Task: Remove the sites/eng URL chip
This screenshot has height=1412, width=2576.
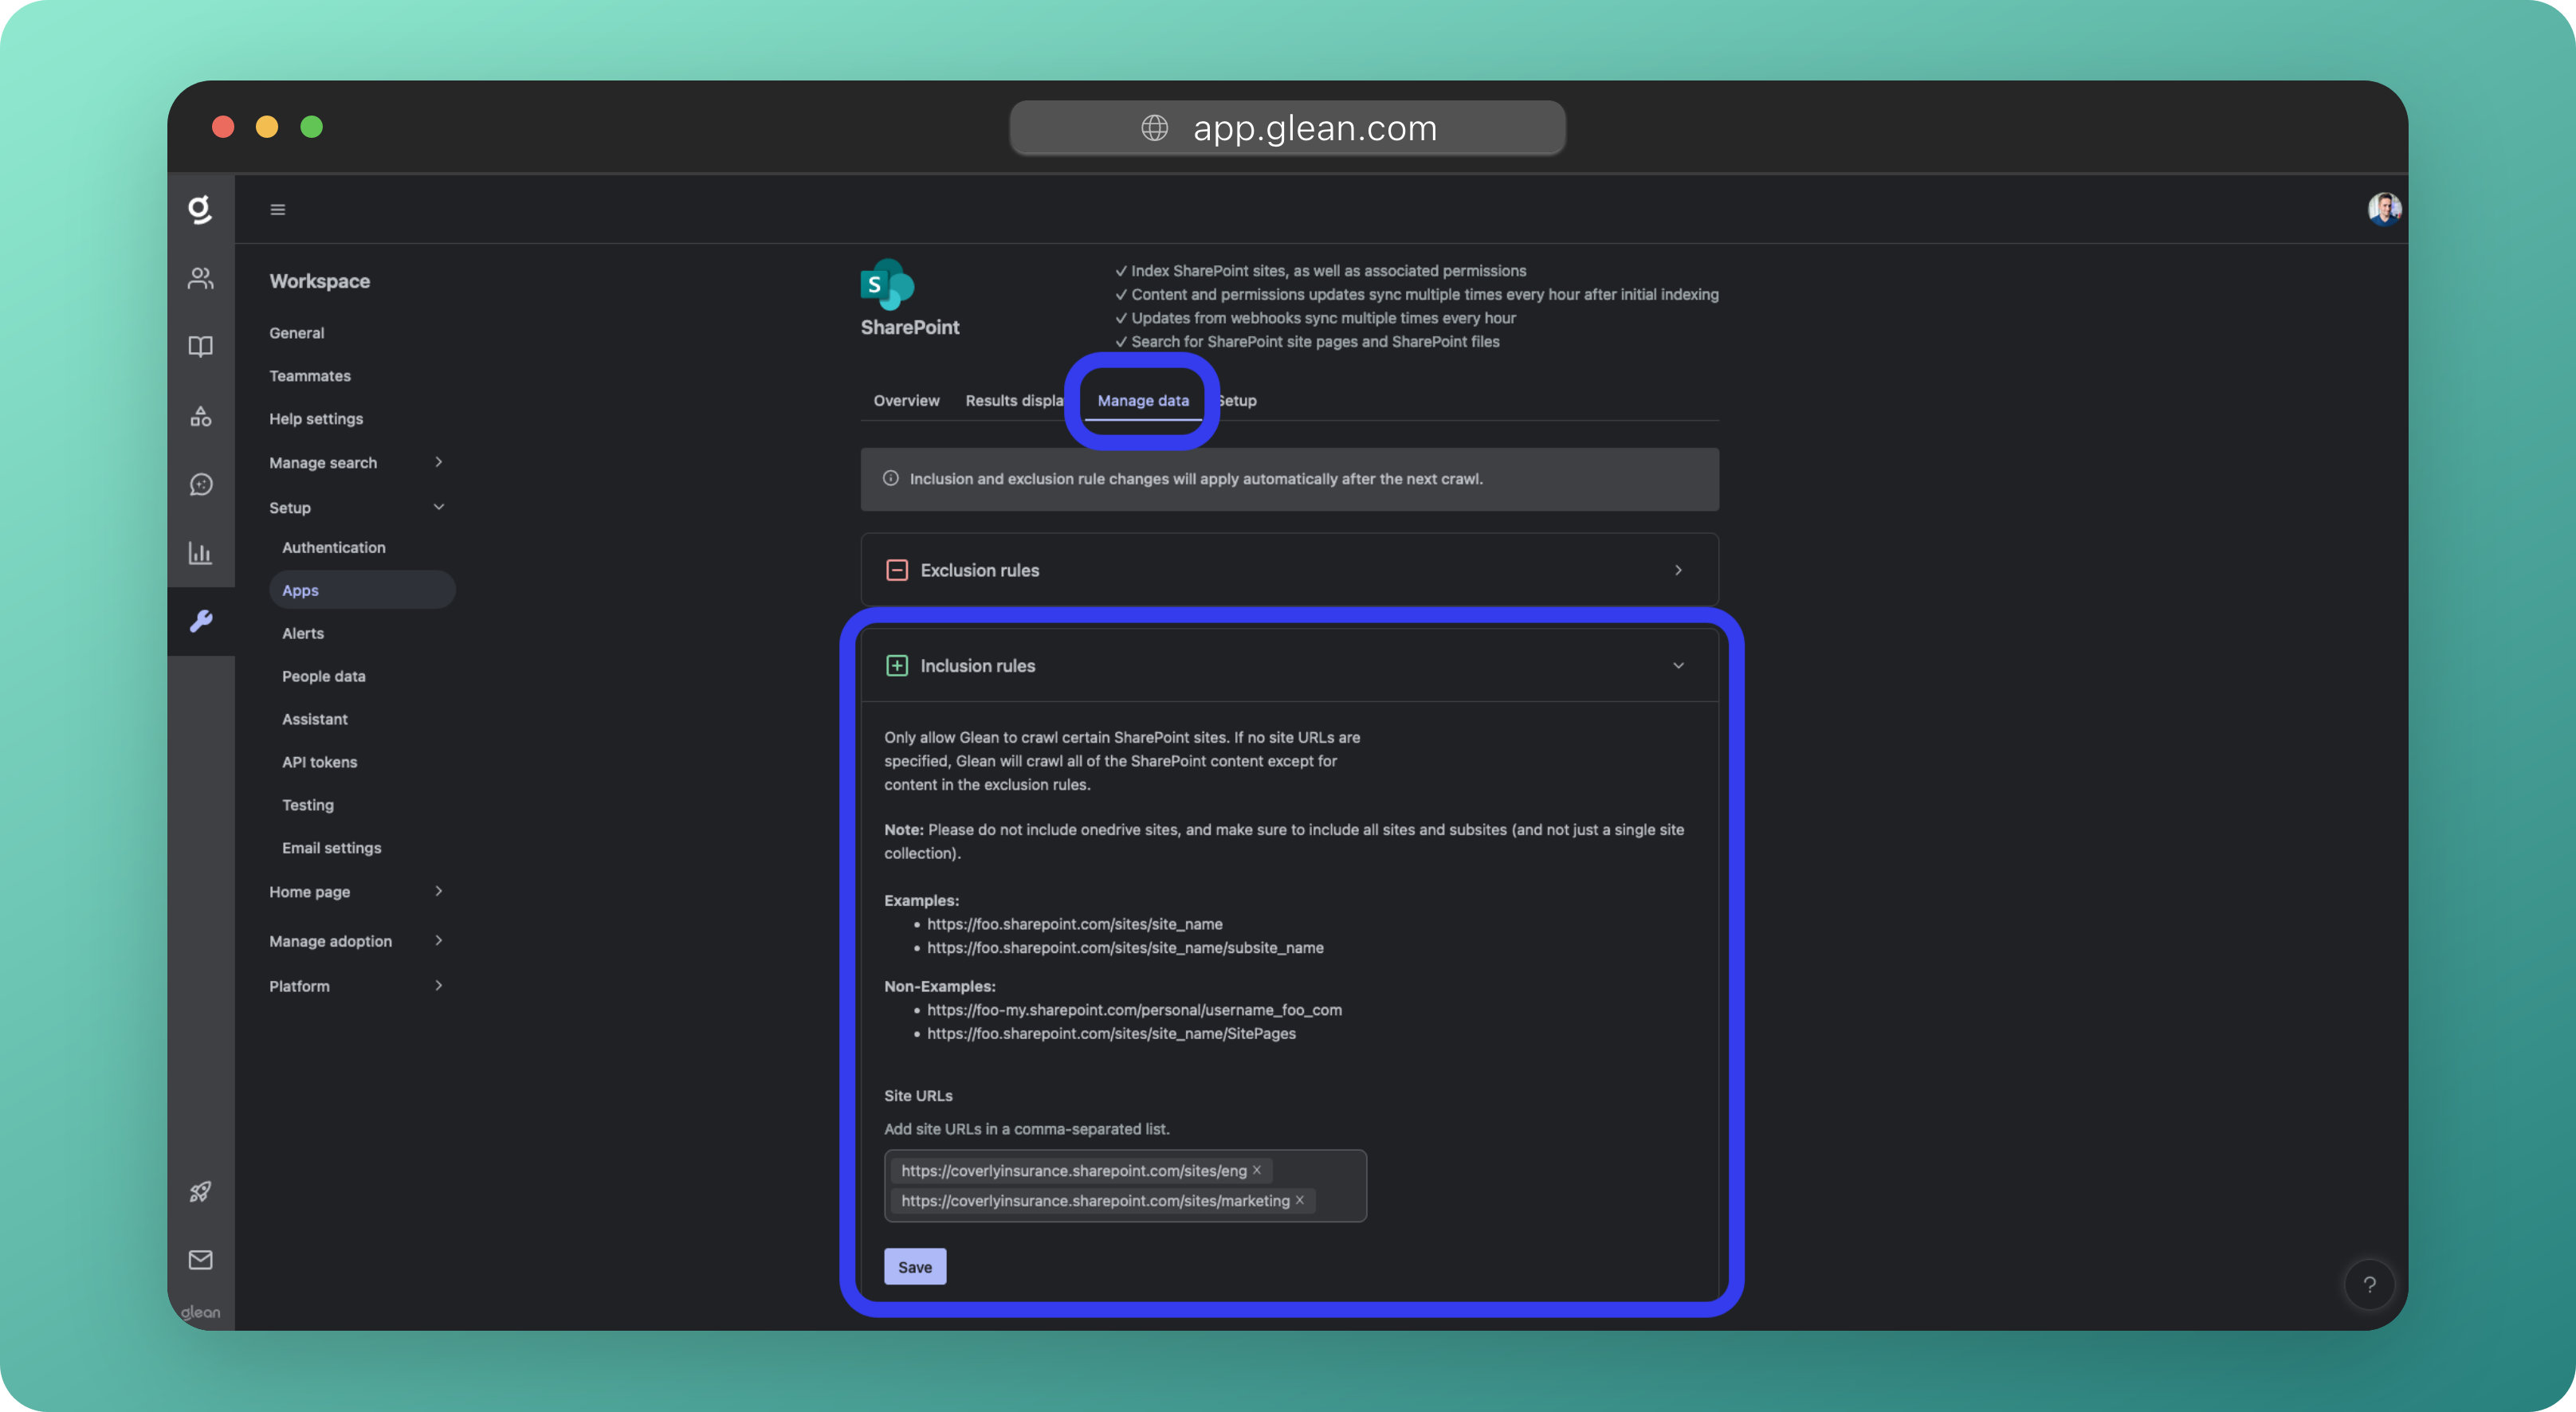Action: 1257,1170
